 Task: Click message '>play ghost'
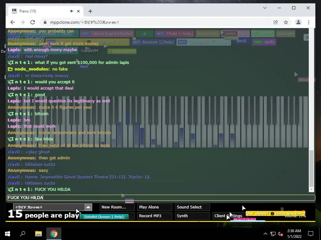37,152
